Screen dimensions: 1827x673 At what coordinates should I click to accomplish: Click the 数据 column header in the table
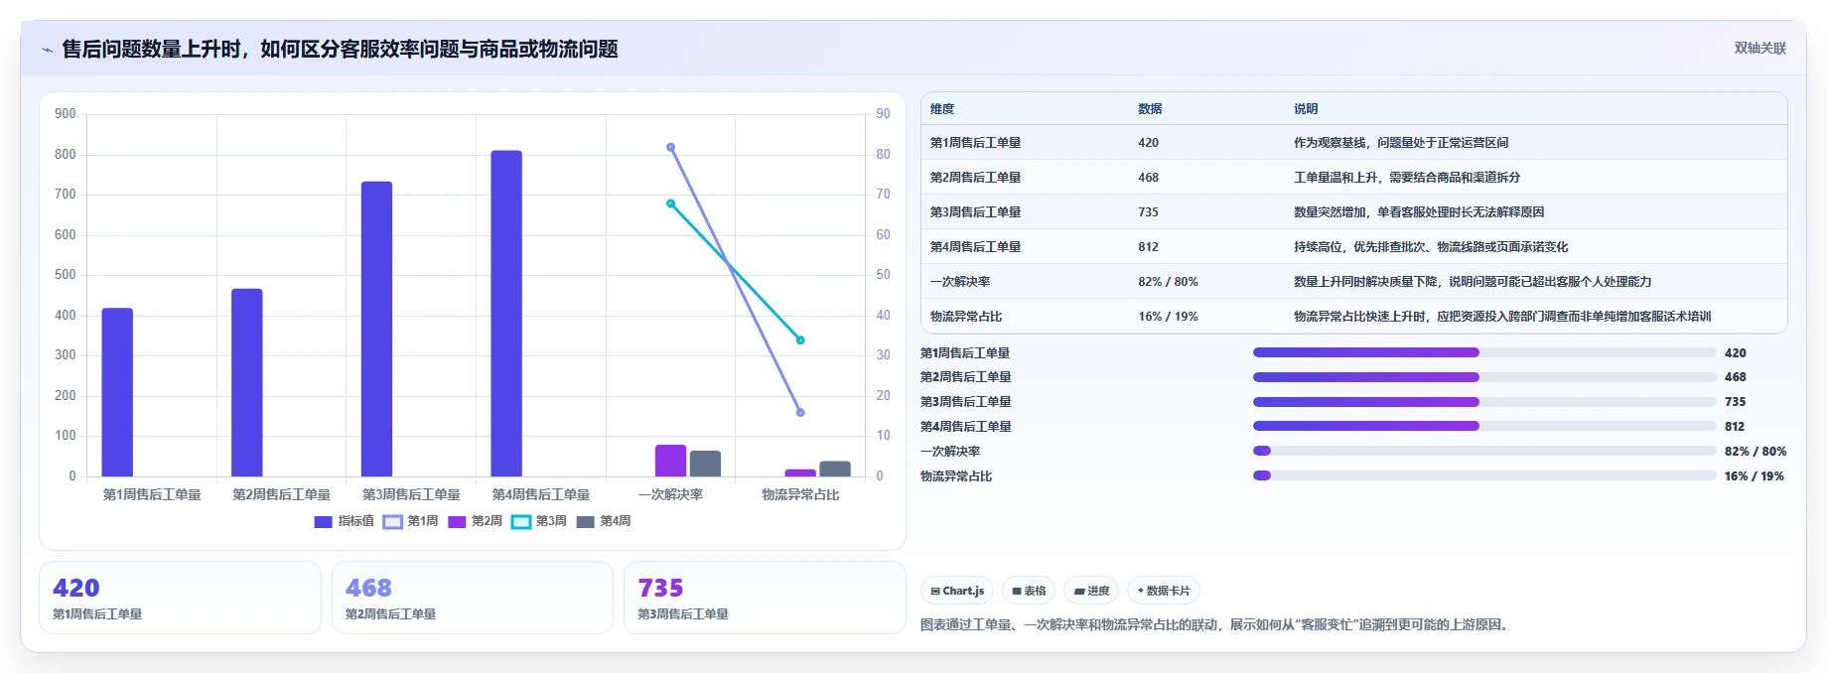(1150, 109)
